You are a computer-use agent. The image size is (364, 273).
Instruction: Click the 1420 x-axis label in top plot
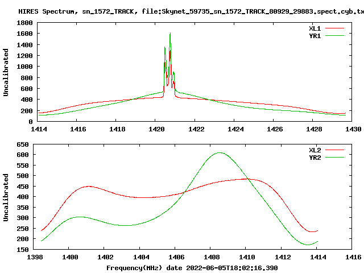[156, 129]
